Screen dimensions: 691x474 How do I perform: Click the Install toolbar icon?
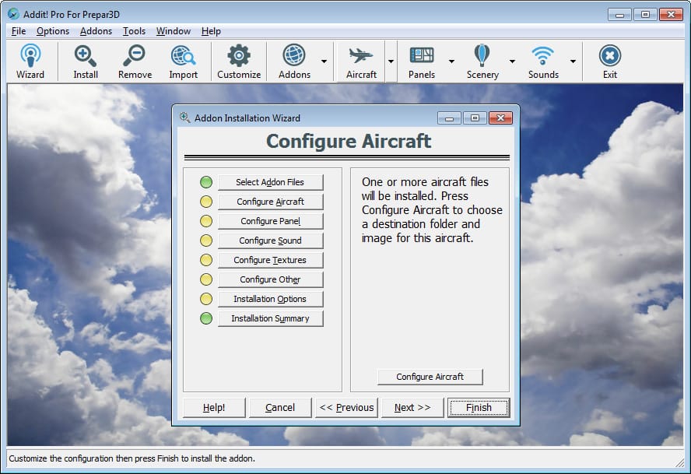pos(86,61)
